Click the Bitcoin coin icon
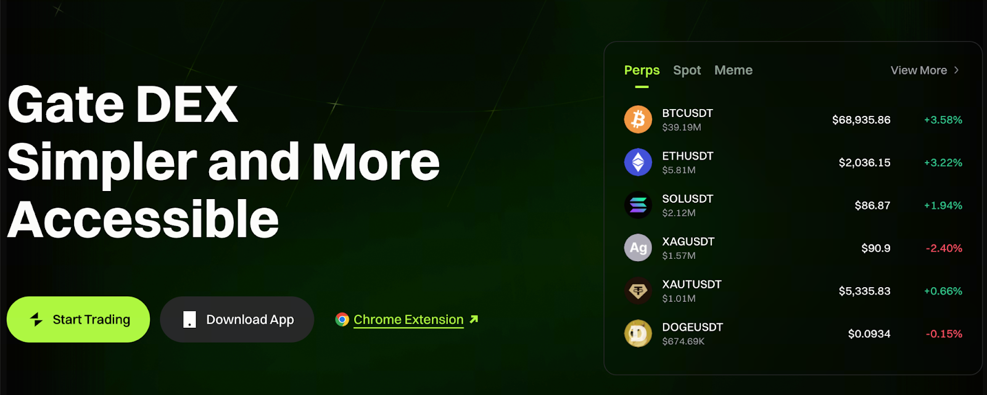Image resolution: width=987 pixels, height=395 pixels. point(638,120)
